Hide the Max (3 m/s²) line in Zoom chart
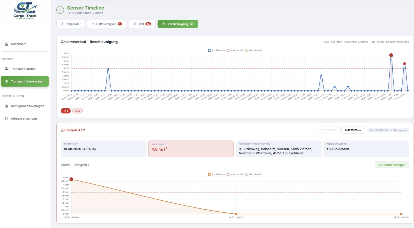414x228 pixels. coord(235,175)
